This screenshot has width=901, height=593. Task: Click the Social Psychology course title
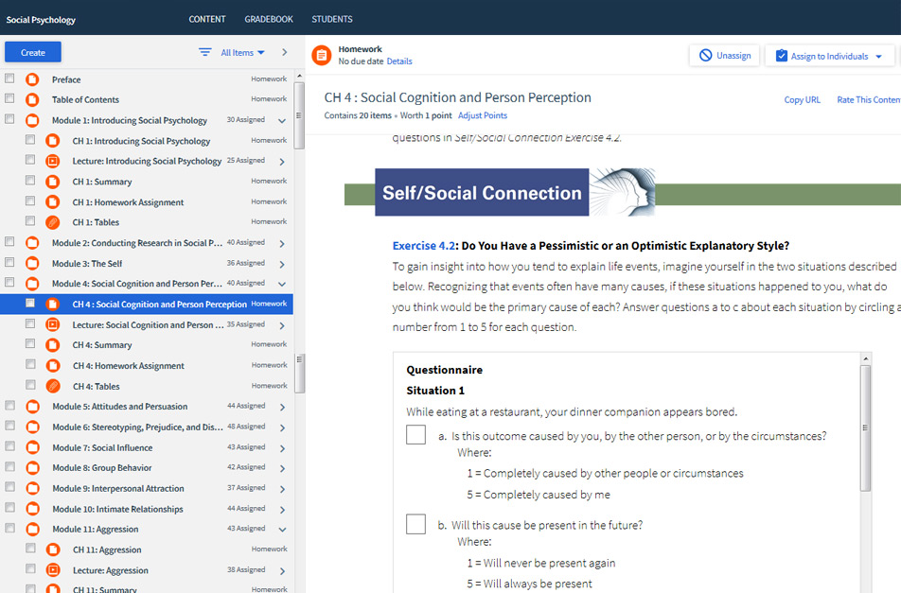coord(41,20)
